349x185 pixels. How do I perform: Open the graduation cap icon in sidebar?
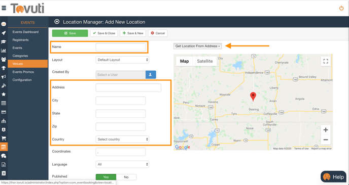click(x=4, y=42)
